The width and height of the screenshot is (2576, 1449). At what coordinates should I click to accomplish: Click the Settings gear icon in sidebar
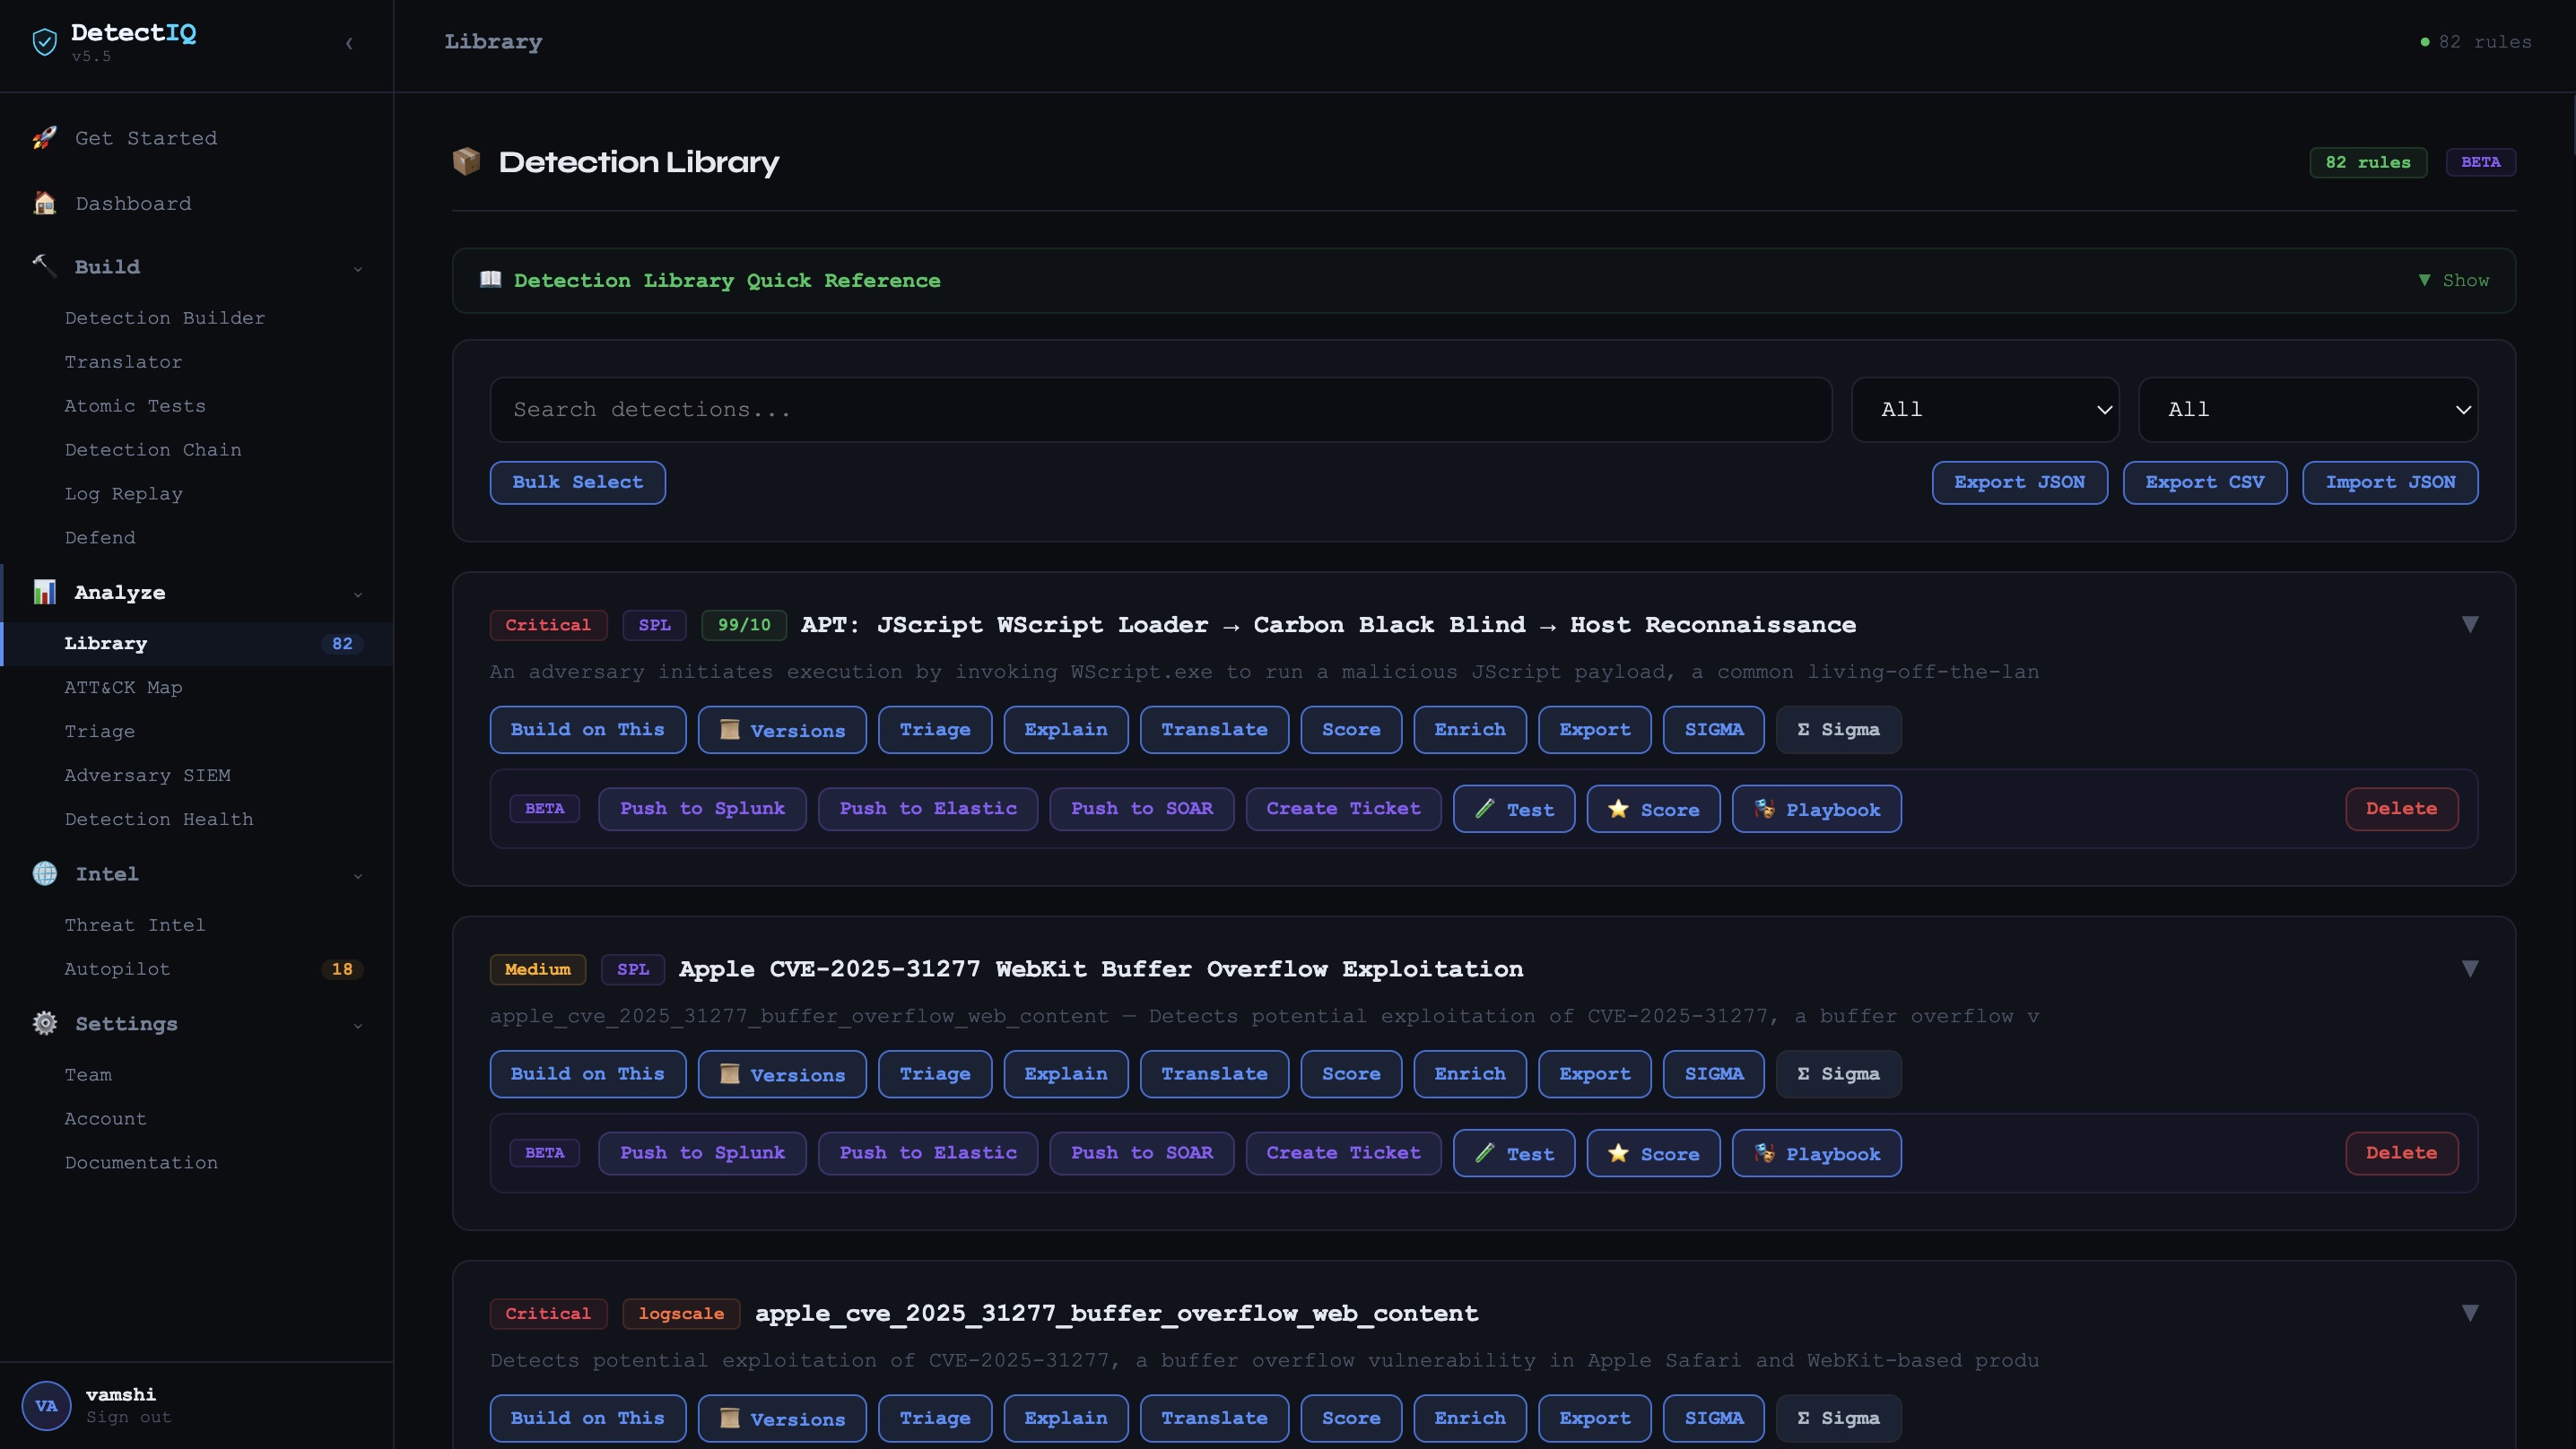(44, 1023)
